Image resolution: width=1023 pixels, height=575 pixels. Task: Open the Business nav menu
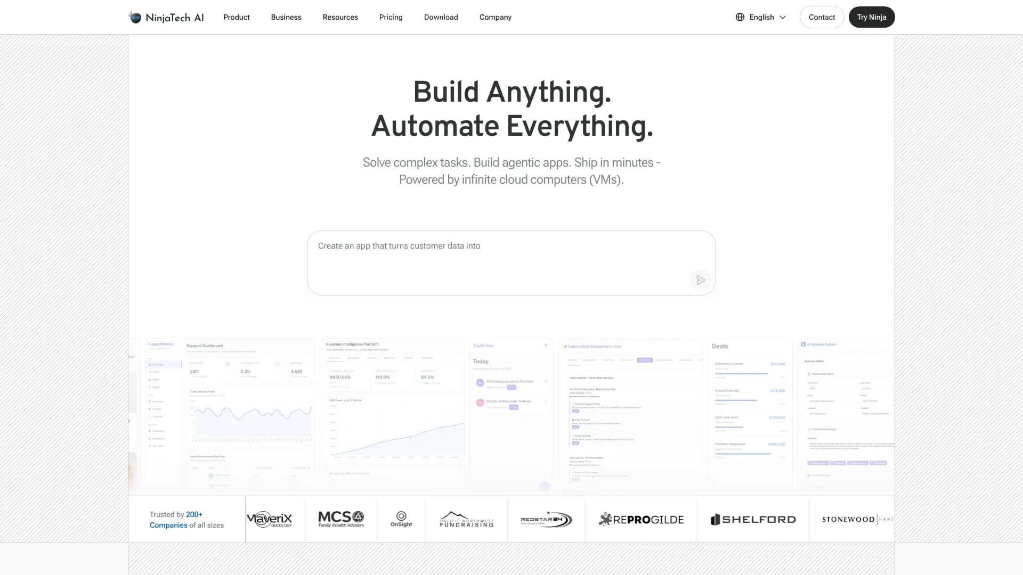286,17
